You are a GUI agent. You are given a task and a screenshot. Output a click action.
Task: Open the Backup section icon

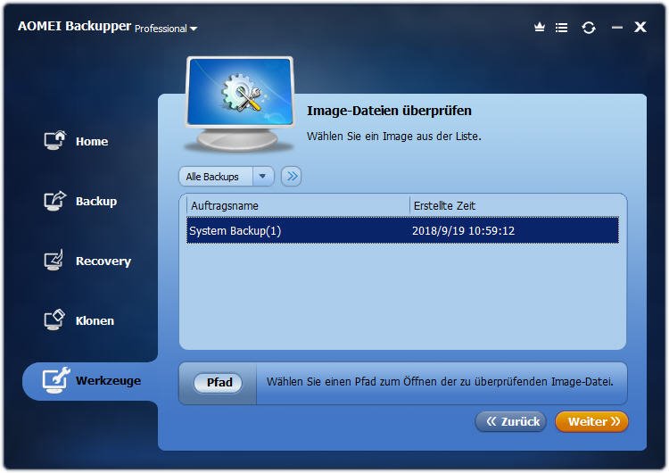[55, 201]
